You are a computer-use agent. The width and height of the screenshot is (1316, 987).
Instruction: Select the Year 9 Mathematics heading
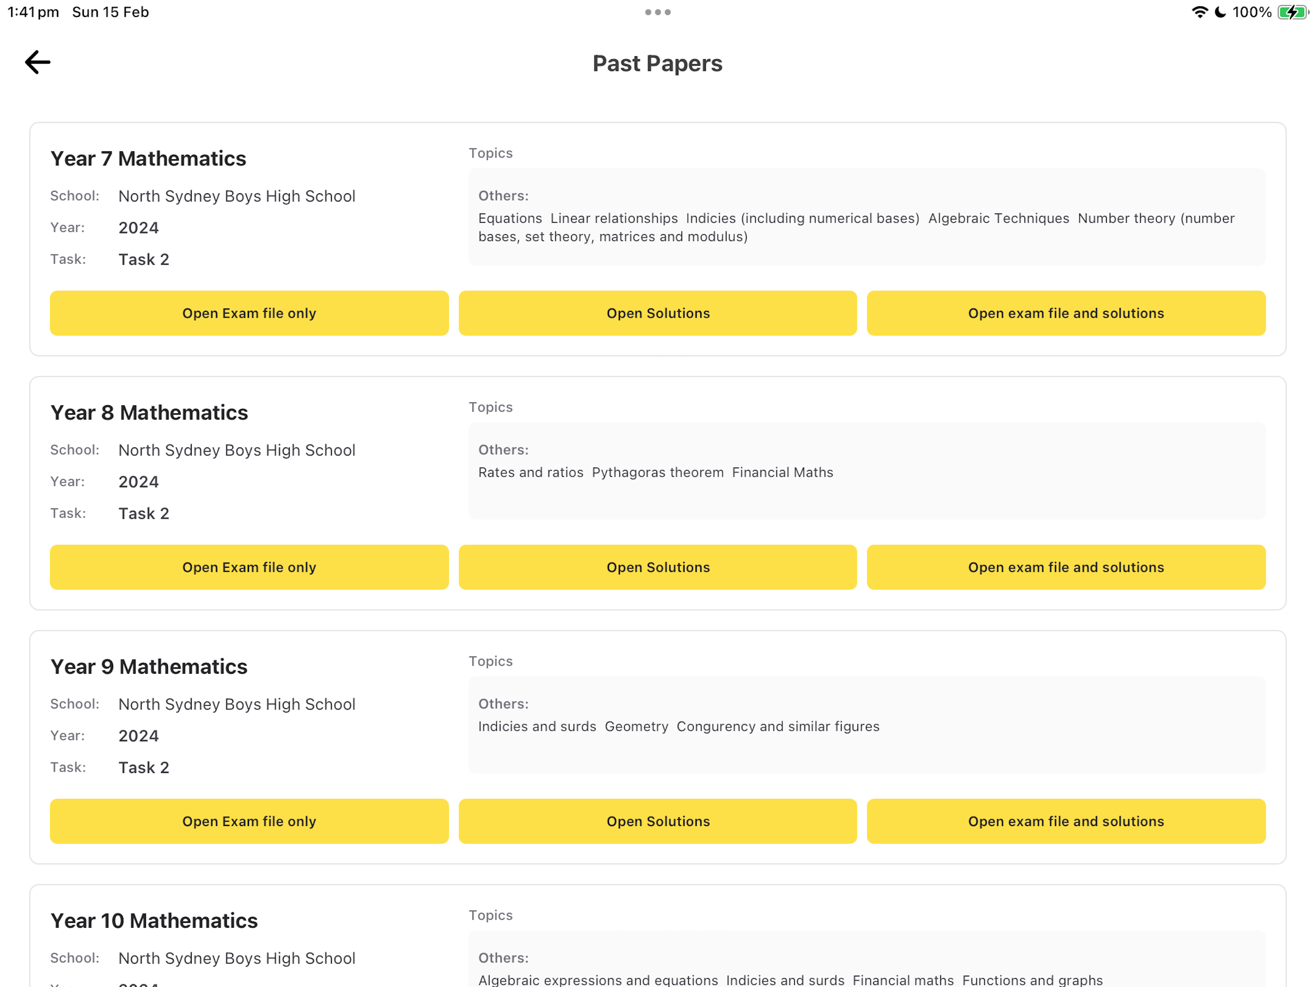point(149,667)
